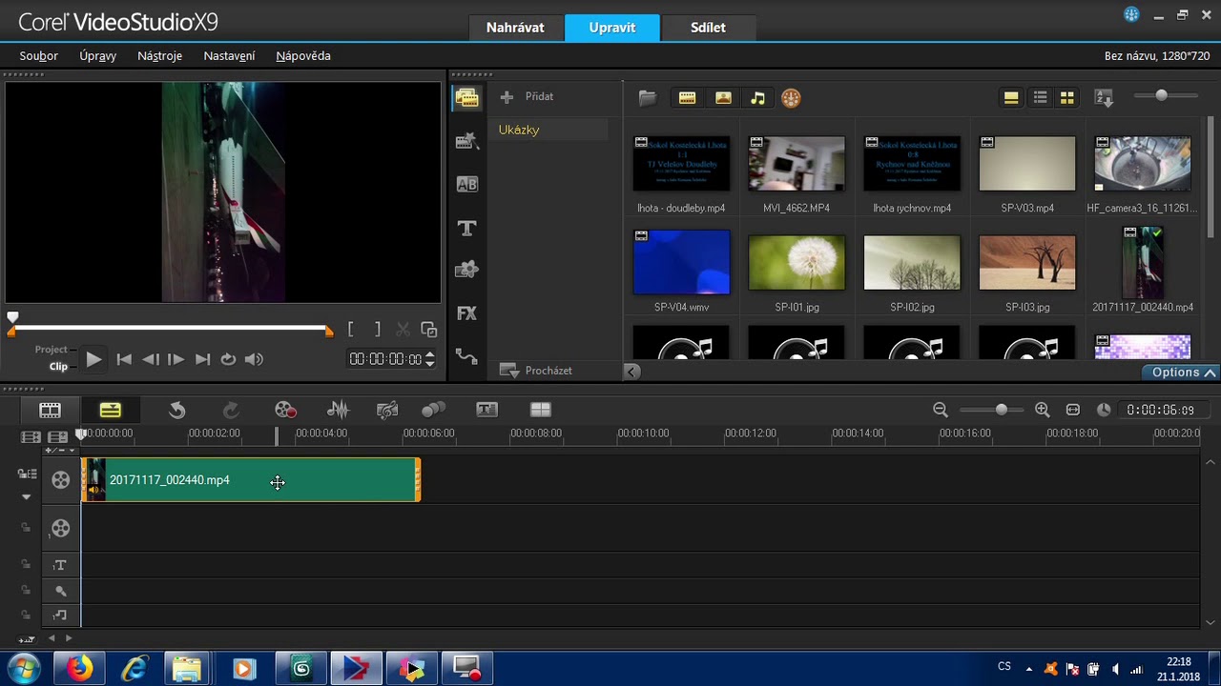Toggle repeat playback
The image size is (1221, 686).
tap(228, 359)
